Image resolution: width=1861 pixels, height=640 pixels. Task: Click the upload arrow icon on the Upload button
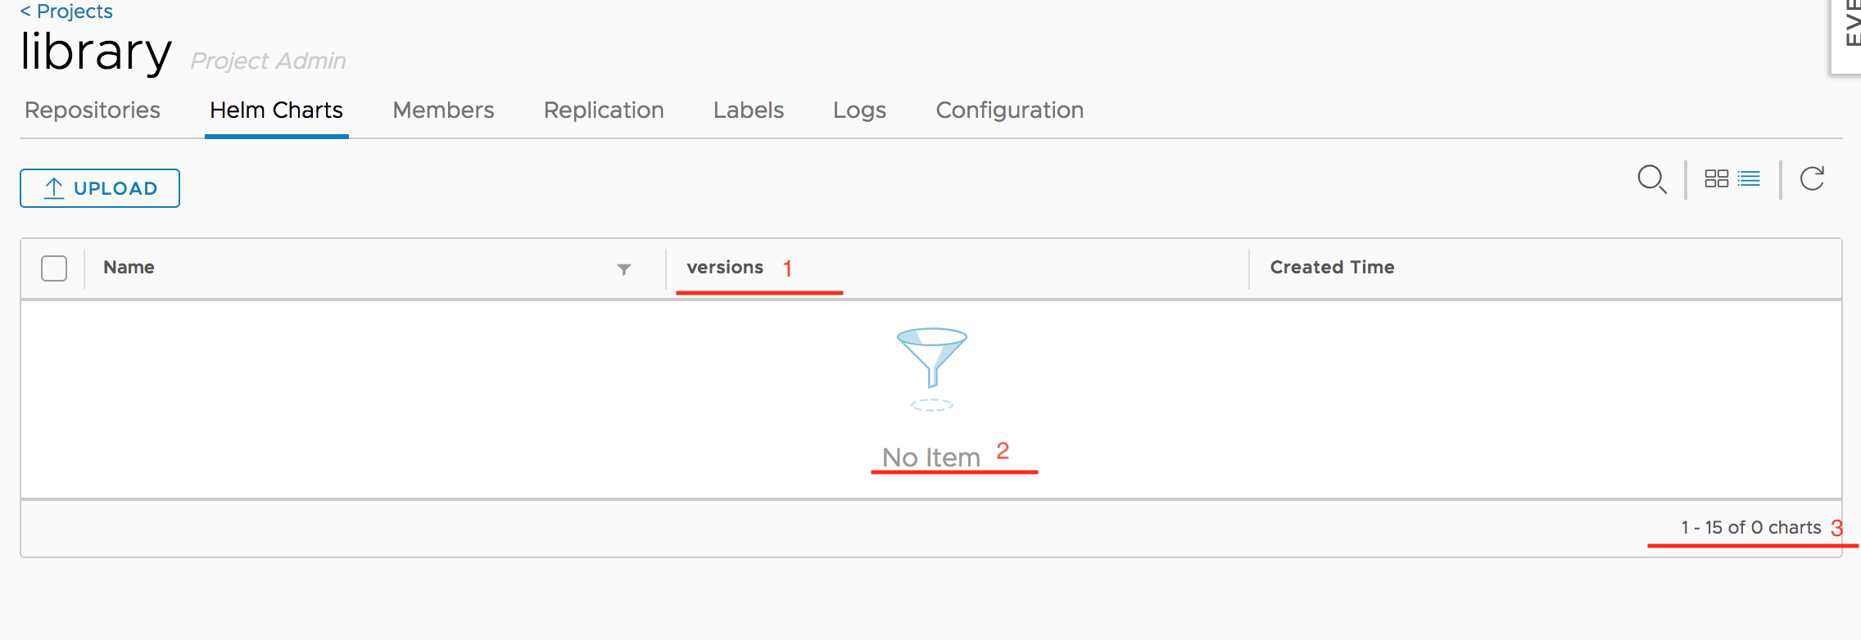tap(53, 187)
